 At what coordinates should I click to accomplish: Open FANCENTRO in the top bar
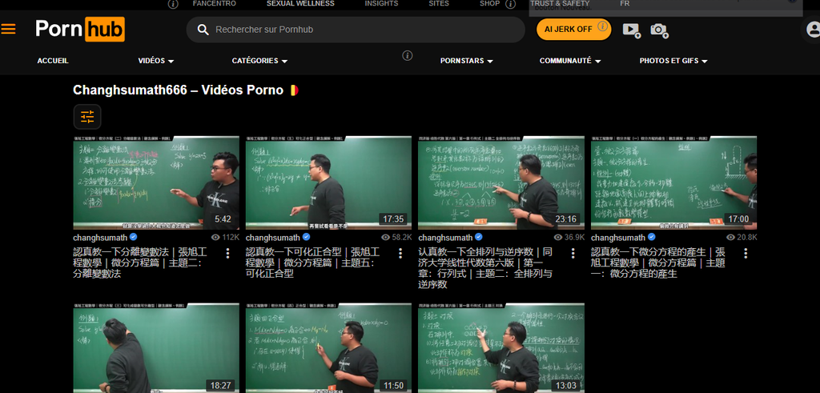[215, 4]
